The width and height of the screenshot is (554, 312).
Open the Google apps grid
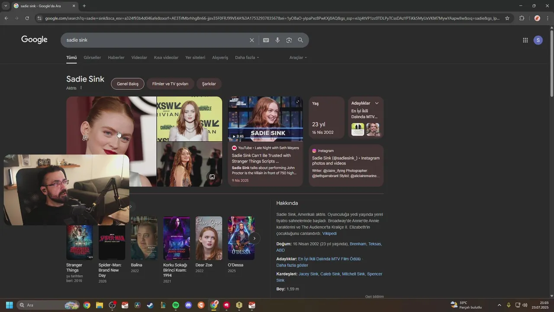525,40
